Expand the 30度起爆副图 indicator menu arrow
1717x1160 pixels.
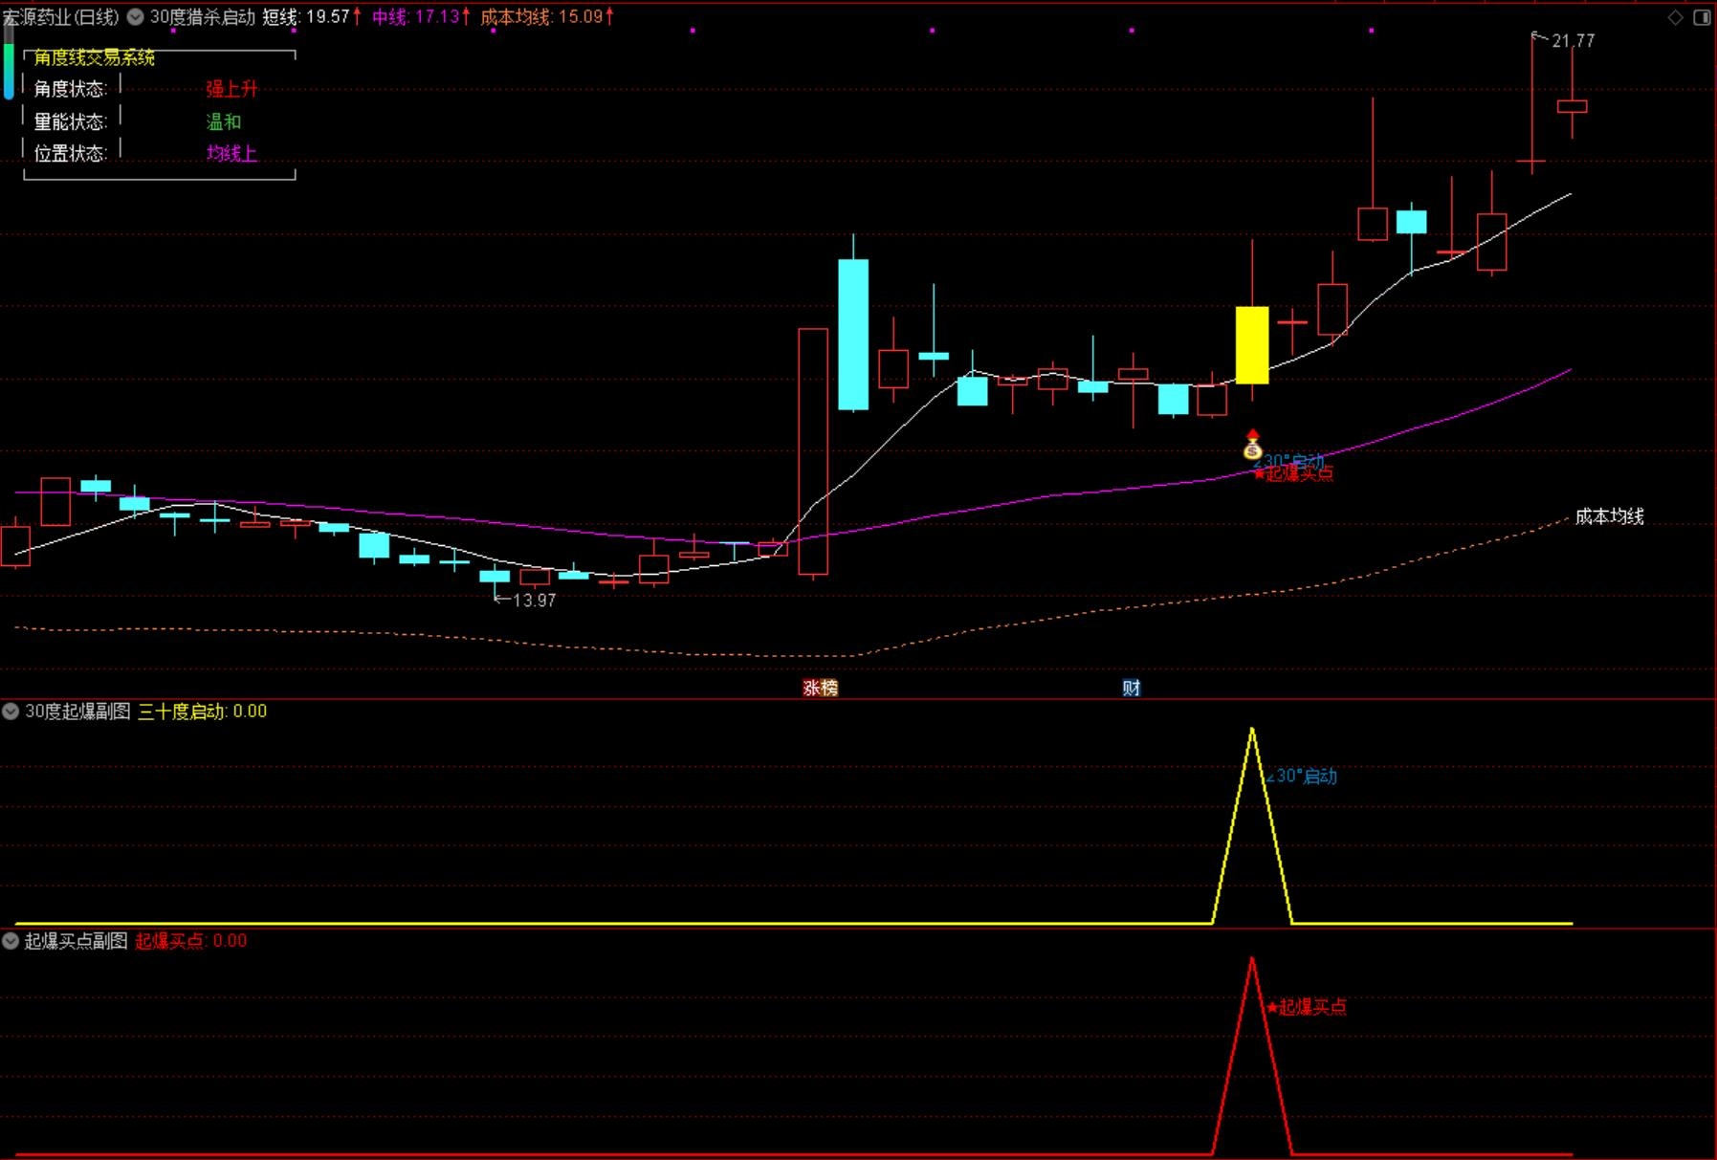pos(11,711)
